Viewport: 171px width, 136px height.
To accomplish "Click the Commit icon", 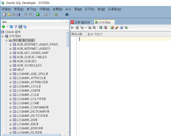I will coord(101,28).
